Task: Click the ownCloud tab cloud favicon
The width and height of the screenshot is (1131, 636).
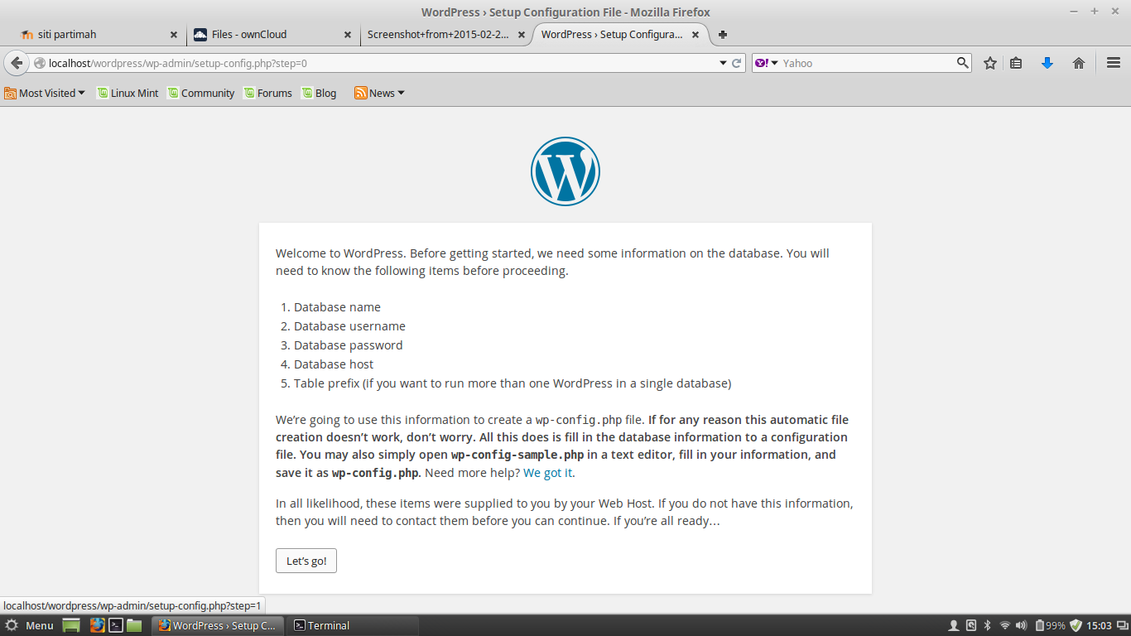Action: (x=200, y=35)
